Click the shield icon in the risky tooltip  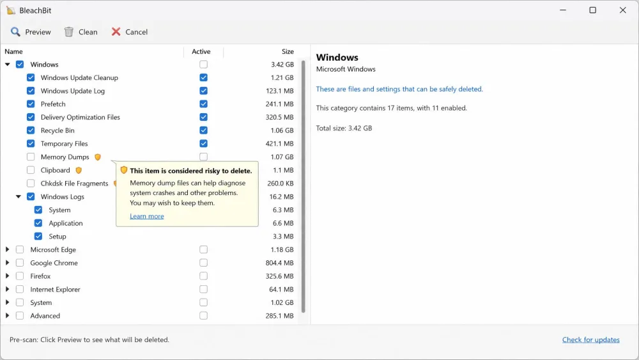tap(124, 170)
